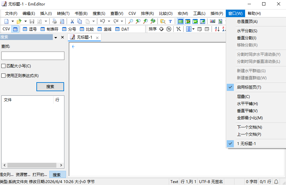The height and width of the screenshot is (185, 286).
Task: Toggle the No Wrap toolbar button
Action: click(181, 21)
